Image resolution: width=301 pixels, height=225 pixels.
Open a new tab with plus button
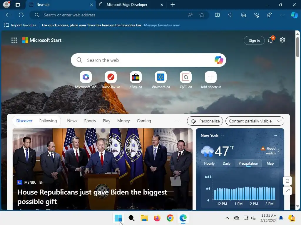tap(173, 5)
